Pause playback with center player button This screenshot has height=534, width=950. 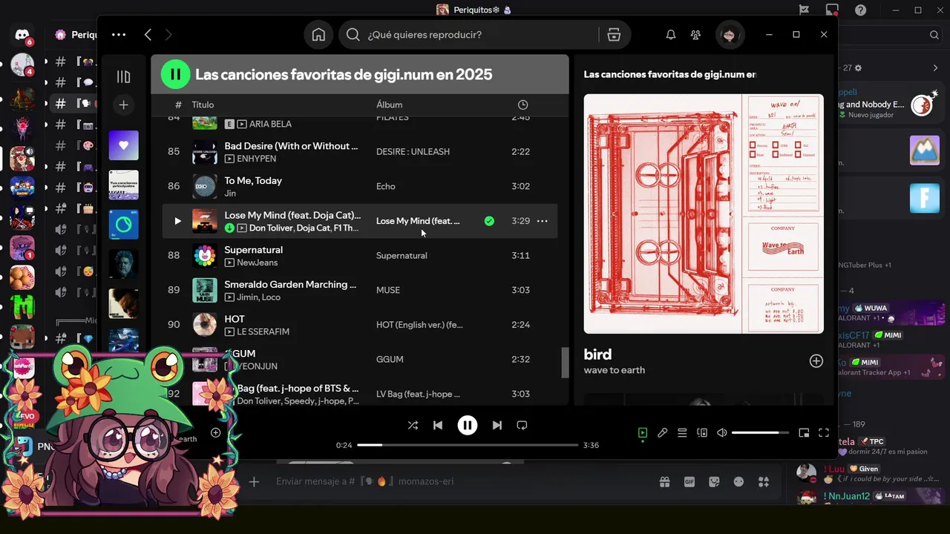[468, 425]
